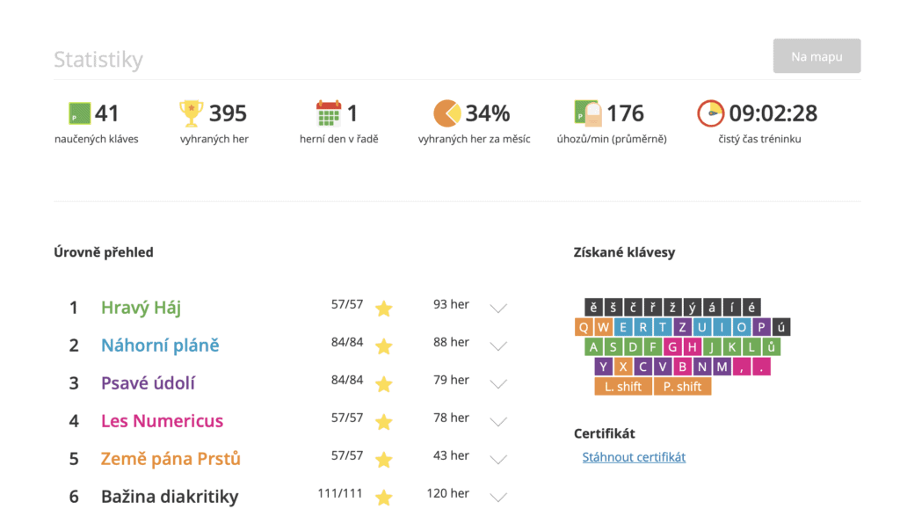
Task: Click the trophy icon for won games
Action: [191, 113]
